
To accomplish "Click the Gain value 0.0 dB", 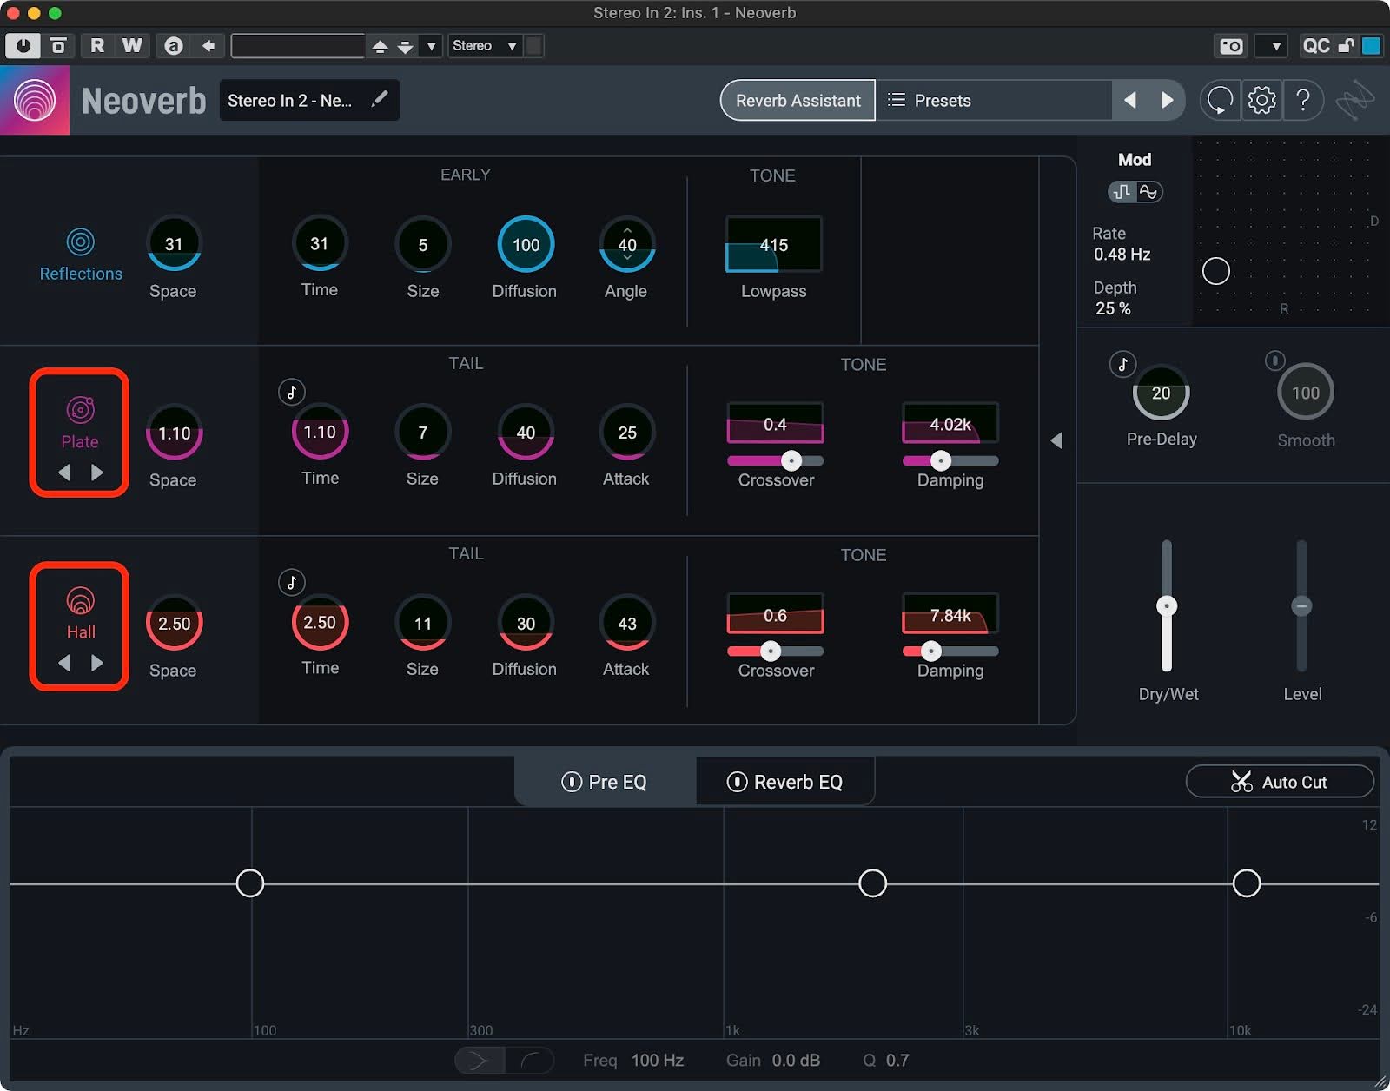I will [796, 1061].
